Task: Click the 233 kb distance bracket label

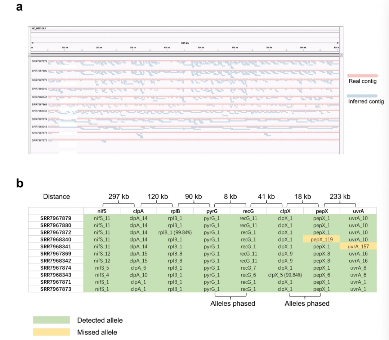Action: pyautogui.click(x=340, y=197)
